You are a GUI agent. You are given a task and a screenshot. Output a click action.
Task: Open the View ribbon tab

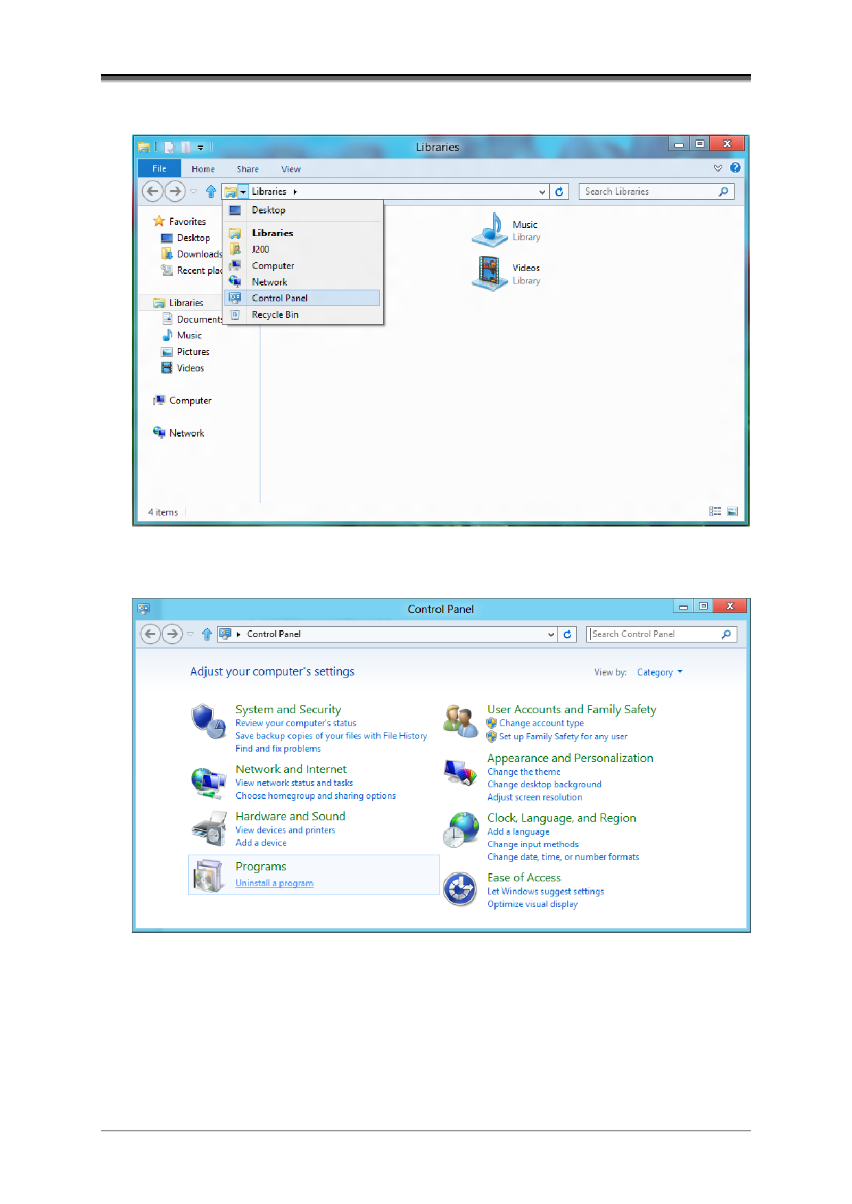click(x=290, y=170)
